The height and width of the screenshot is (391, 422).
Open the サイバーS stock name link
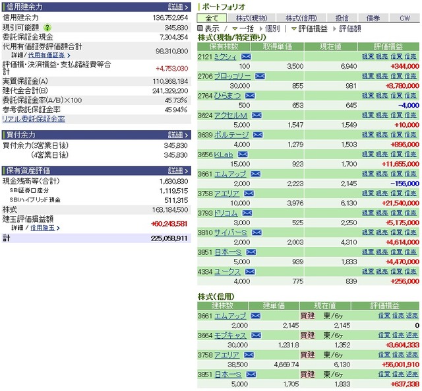(231, 232)
